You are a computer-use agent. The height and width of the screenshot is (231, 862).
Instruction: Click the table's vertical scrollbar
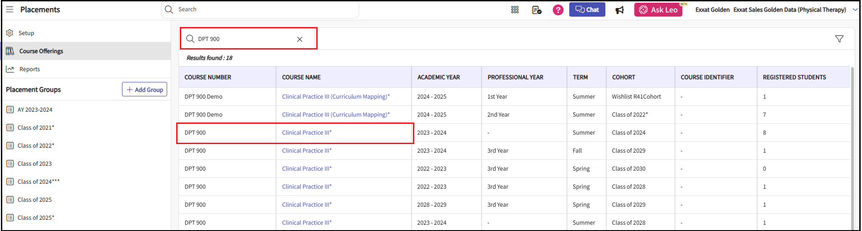point(852,149)
